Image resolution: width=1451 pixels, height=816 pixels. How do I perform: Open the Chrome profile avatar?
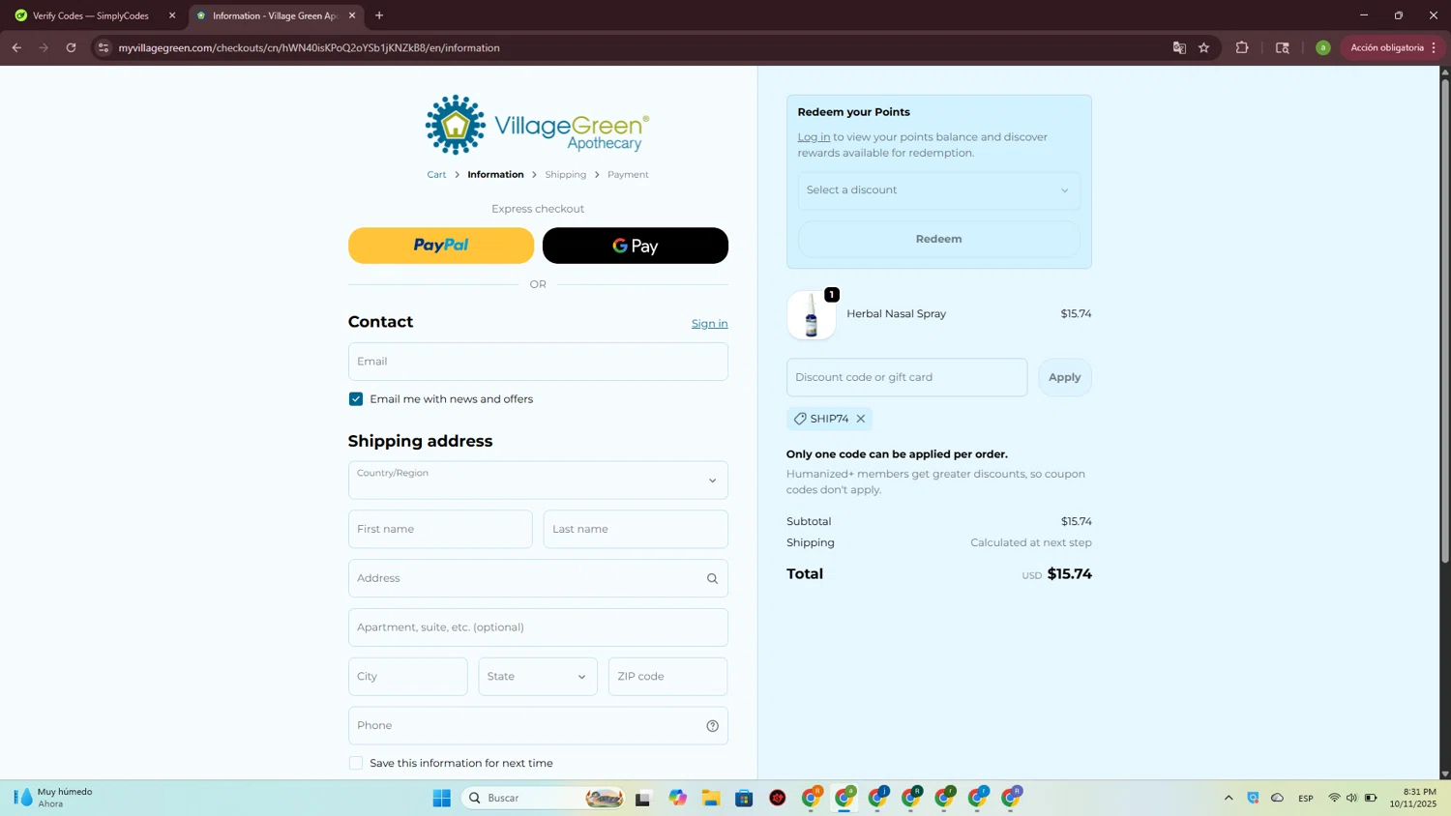[1323, 47]
